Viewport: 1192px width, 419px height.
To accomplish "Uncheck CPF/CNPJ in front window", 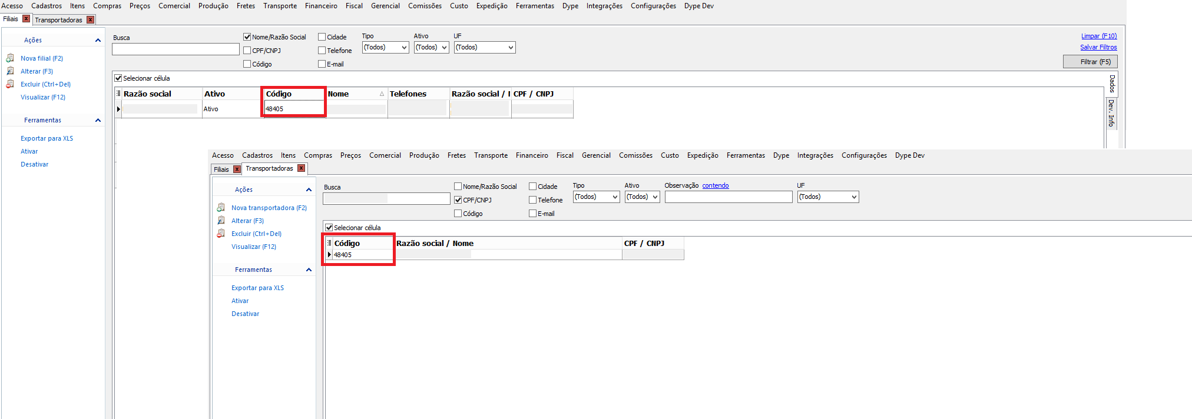I will tap(458, 200).
